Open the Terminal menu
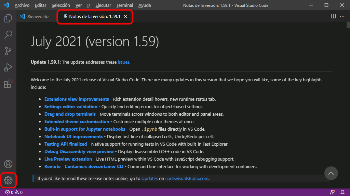Image resolution: width=350 pixels, height=196 pixels. coord(124,5)
